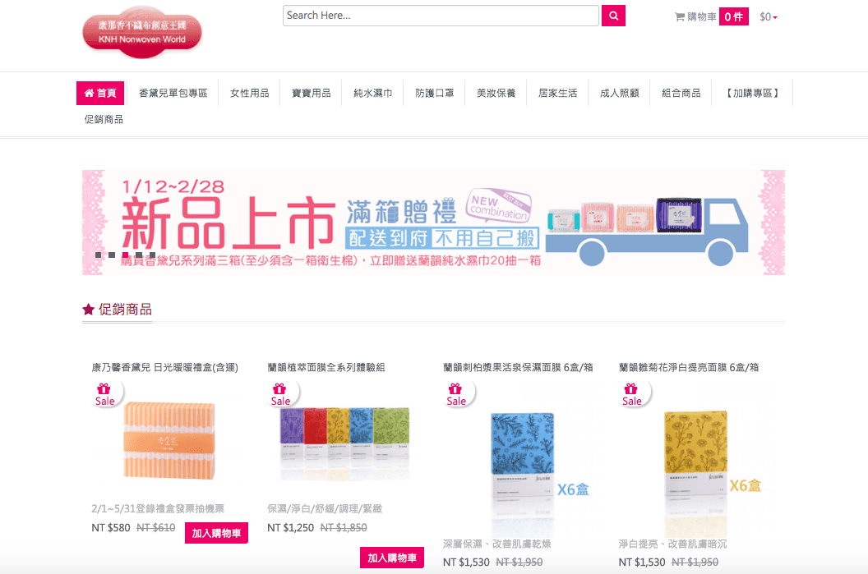
Task: Select the fourth carousel indicator dot on the banner
Action: (139, 255)
